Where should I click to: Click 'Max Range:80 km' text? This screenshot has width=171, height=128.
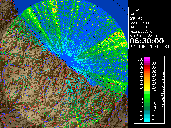[143, 36]
